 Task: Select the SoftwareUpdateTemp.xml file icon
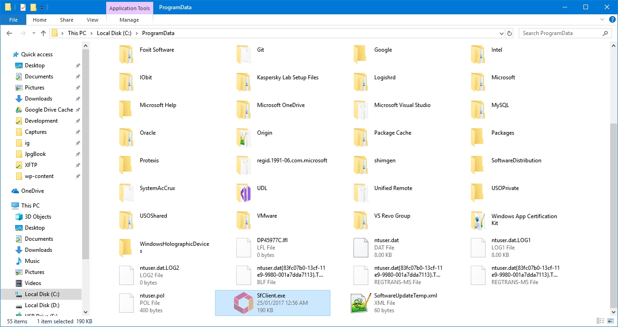(x=361, y=303)
